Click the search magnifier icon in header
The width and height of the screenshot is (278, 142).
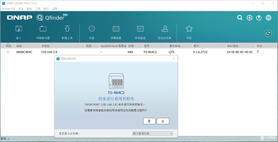pyautogui.click(x=240, y=18)
